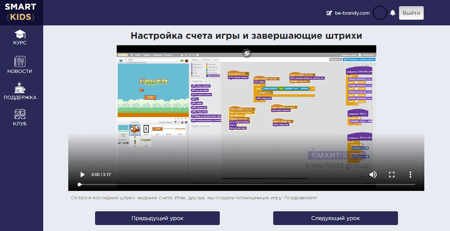The height and width of the screenshot is (231, 450).
Task: Click the Flappy Bird game preview in the video
Action: [x=153, y=90]
